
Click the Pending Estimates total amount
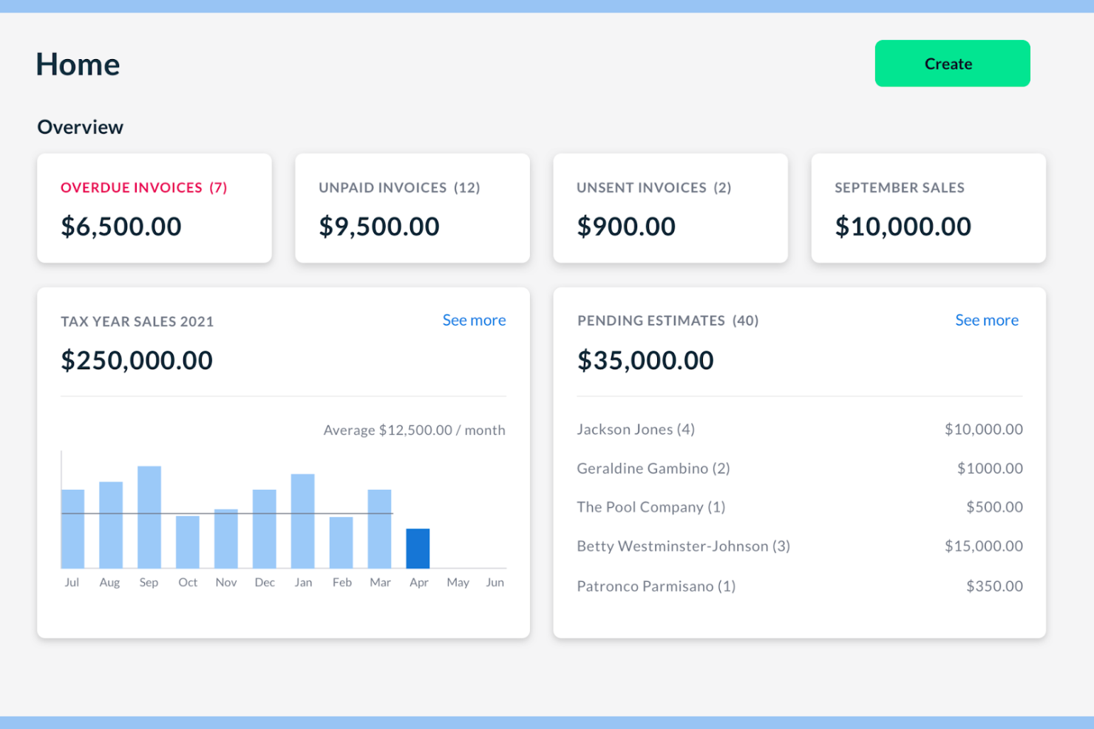[645, 360]
